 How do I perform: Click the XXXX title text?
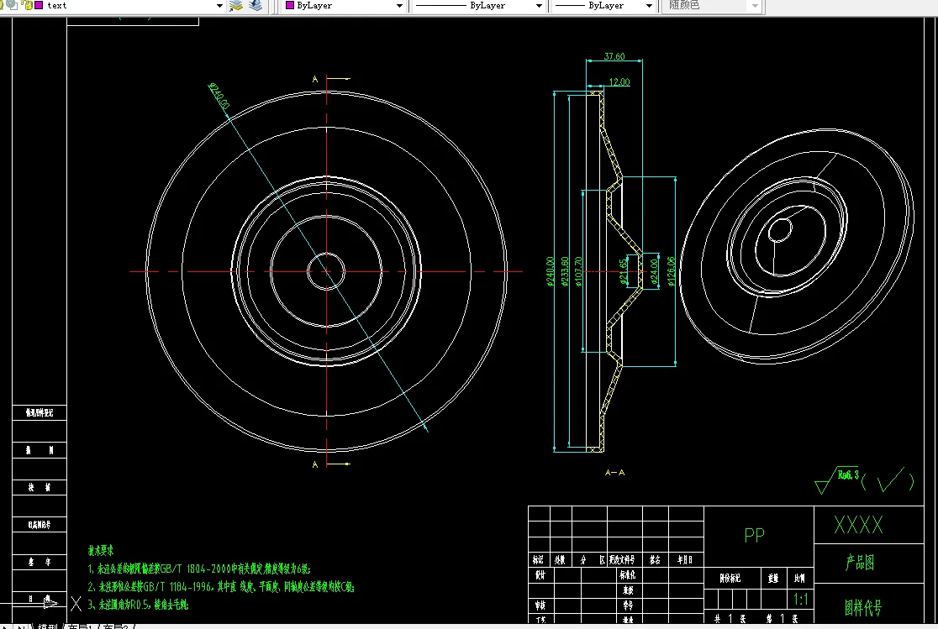tap(858, 525)
